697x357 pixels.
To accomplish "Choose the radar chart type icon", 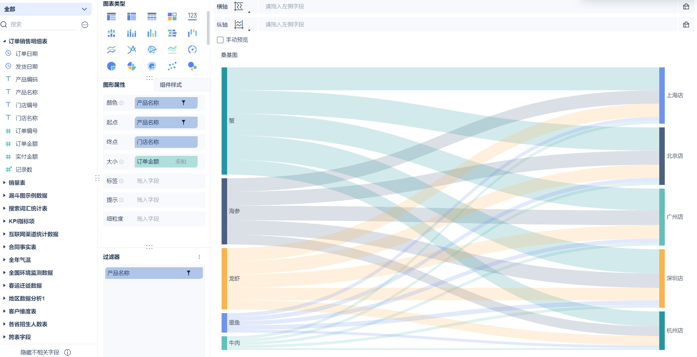I will click(152, 49).
